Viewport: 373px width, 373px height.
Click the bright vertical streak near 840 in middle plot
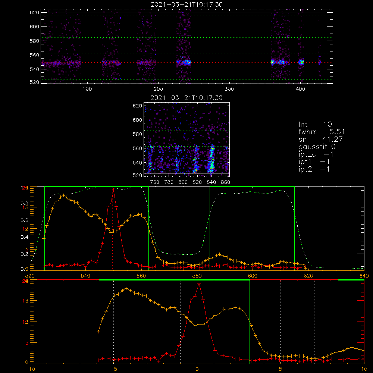(x=211, y=159)
